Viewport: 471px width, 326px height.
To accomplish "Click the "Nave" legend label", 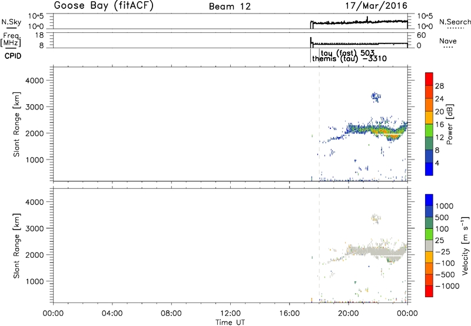I will [x=448, y=41].
